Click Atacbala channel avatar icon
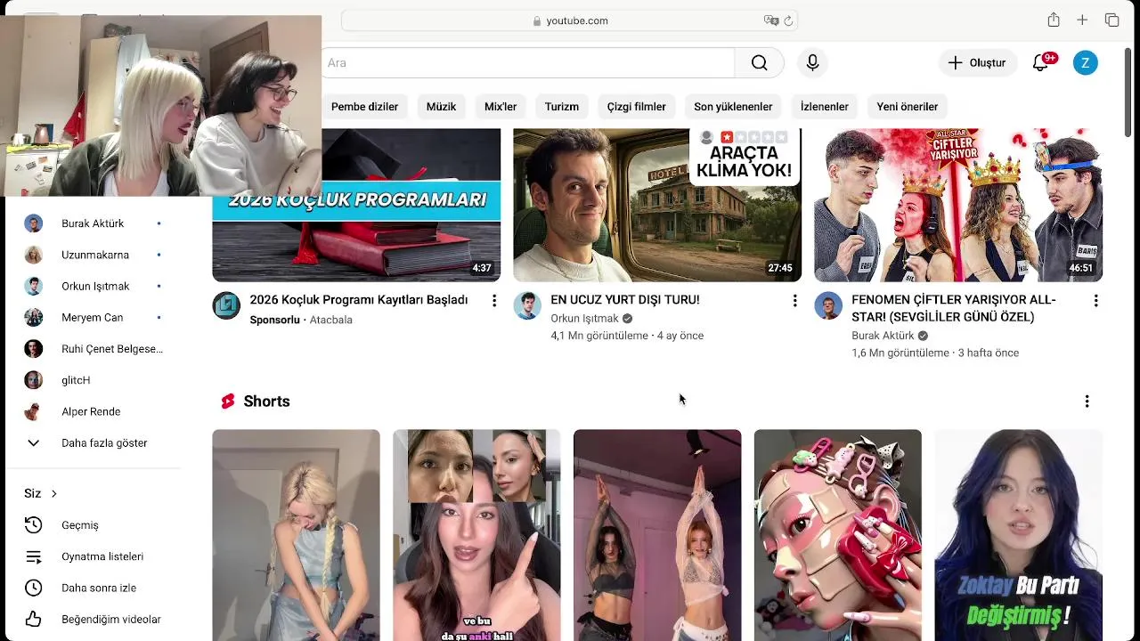 pos(226,305)
